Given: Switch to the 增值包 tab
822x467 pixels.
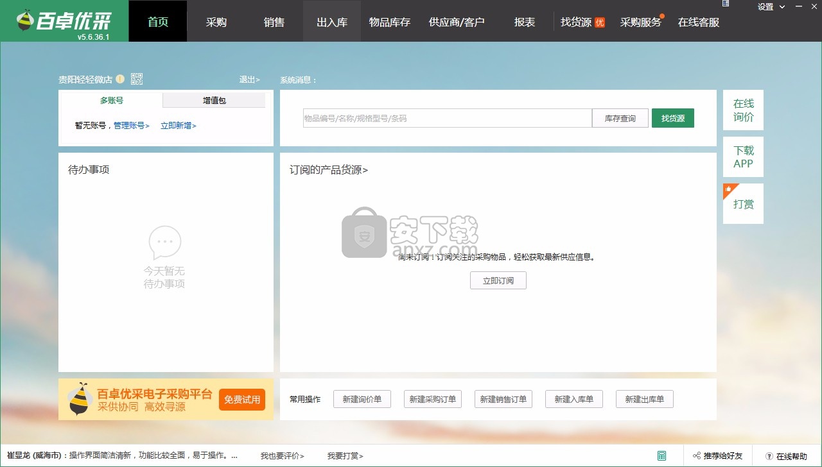Looking at the screenshot, I should (214, 100).
